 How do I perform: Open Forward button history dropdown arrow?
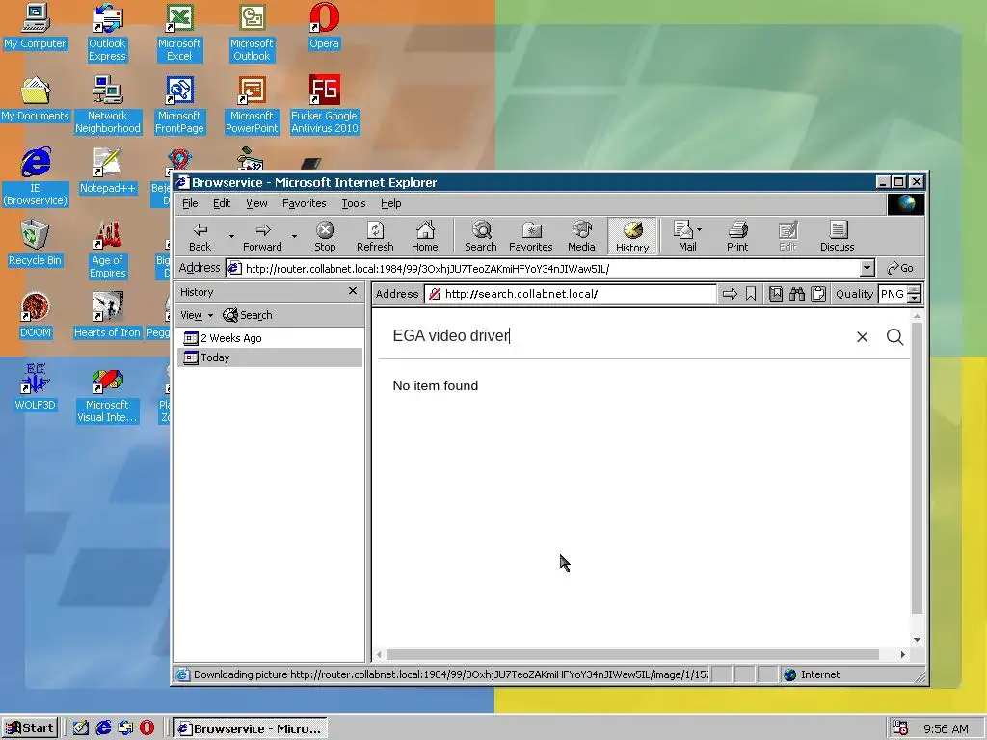click(294, 237)
